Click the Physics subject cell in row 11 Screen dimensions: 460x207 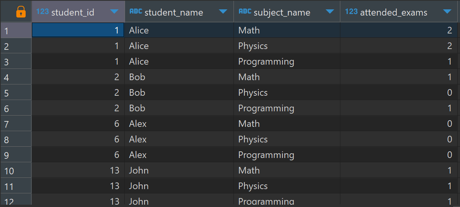pos(287,186)
